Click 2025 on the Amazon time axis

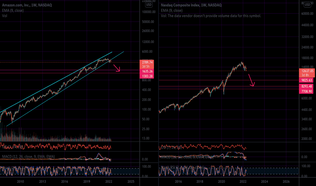(x=131, y=182)
